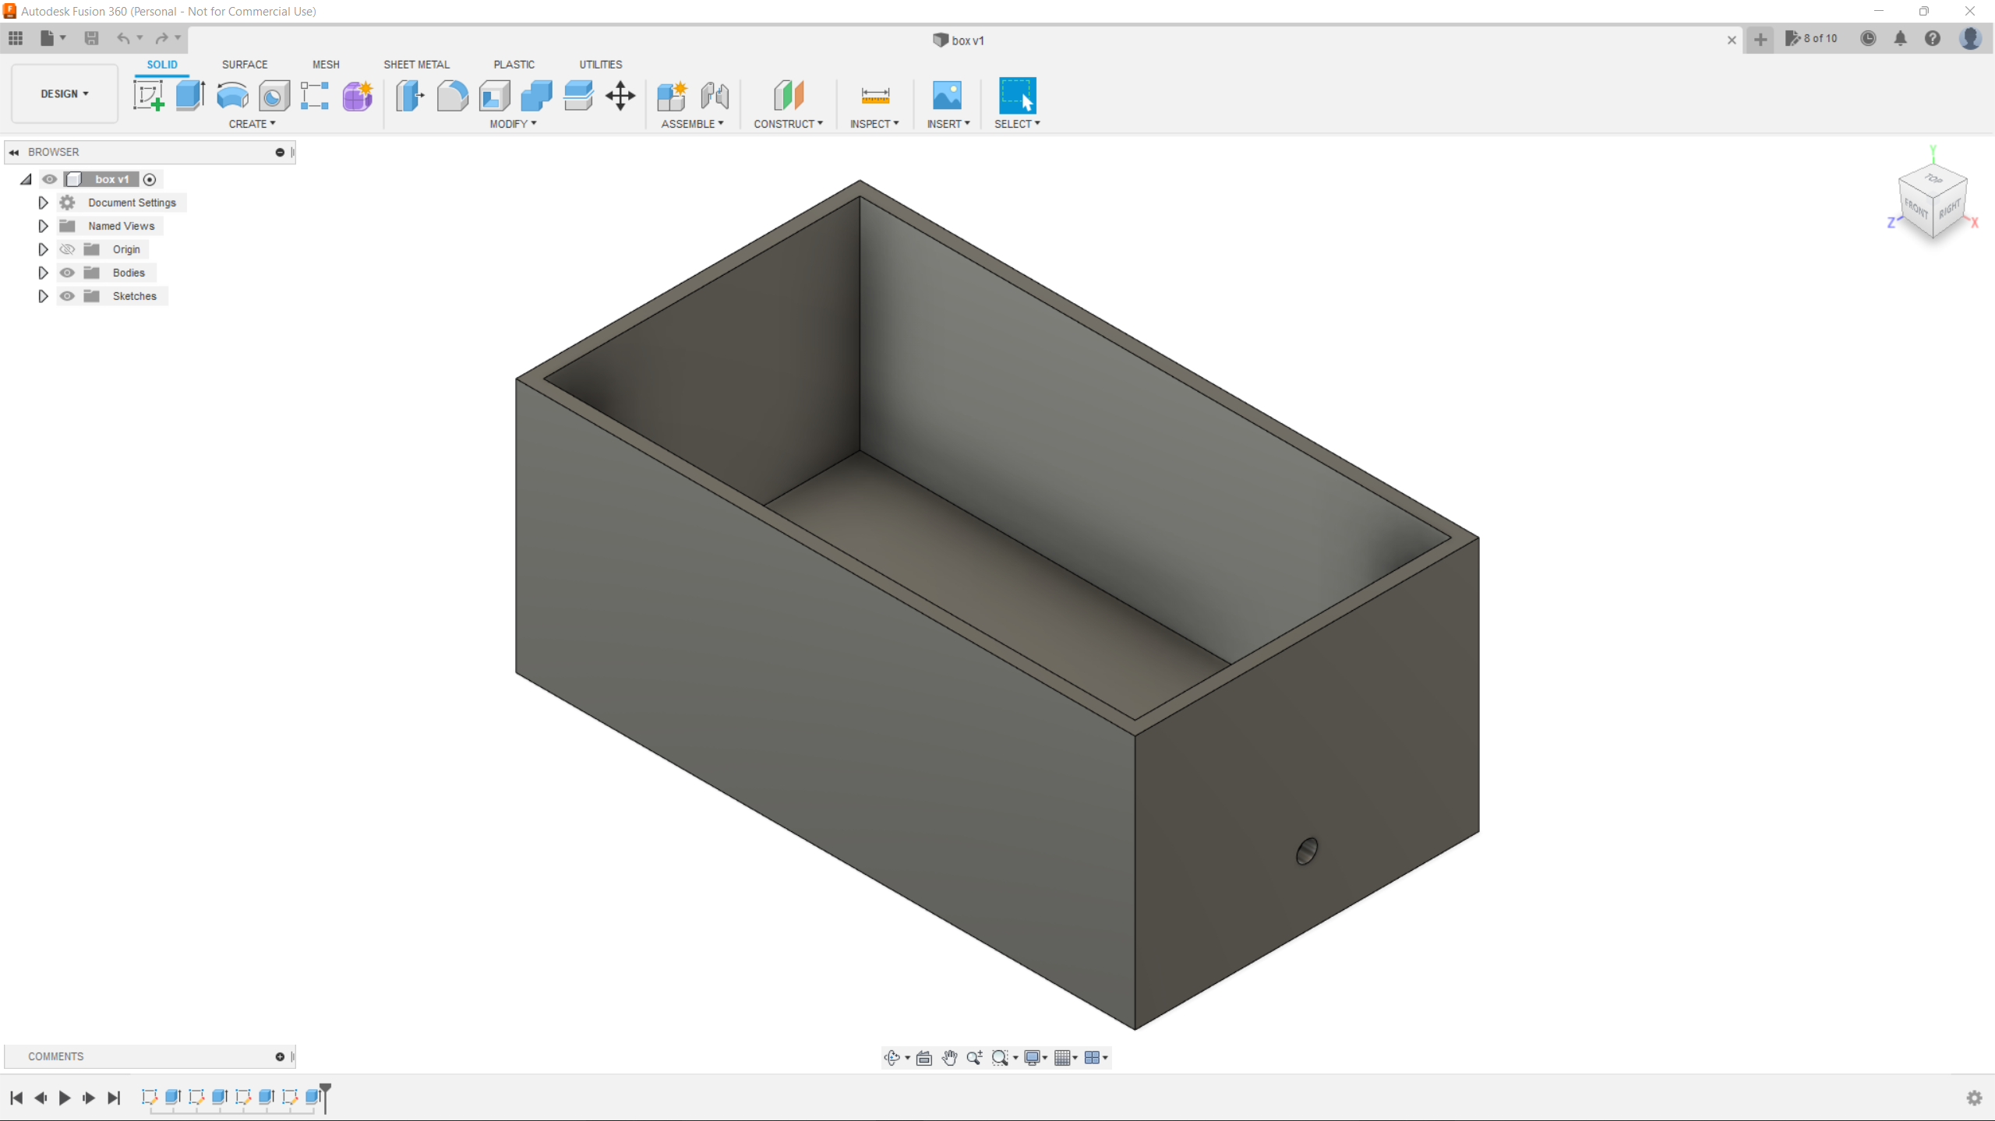Click the ViewCube TOP face
This screenshot has width=1995, height=1121.
[x=1933, y=178]
